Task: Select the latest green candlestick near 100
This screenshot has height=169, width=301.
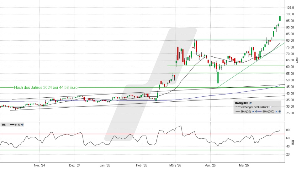Action: point(280,18)
